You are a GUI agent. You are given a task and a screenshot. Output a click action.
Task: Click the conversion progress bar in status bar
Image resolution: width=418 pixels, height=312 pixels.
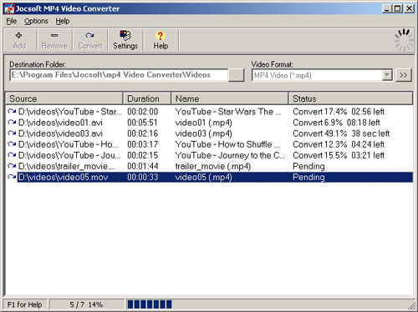click(150, 304)
